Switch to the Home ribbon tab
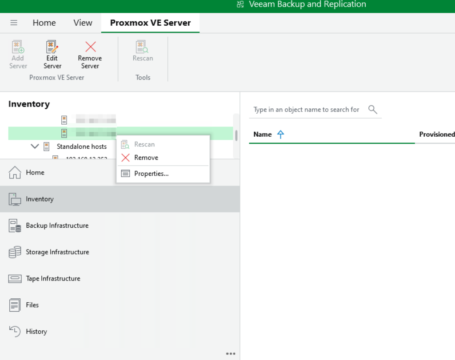 (x=44, y=23)
